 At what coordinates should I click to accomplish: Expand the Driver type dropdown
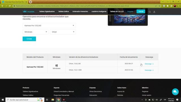pos(63,32)
